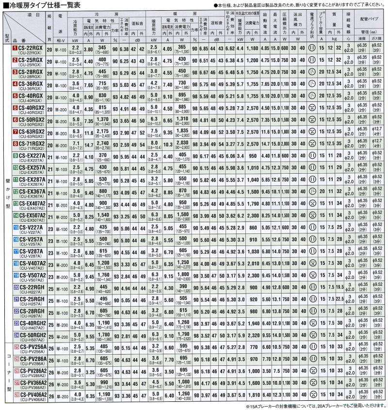388x410 pixels.
Task: Click the plug shape icon in CS-EX367A row
Action: 312,192
